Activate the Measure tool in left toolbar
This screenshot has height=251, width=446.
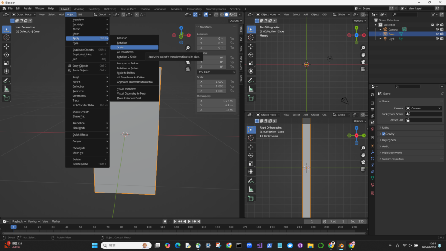pyautogui.click(x=7, y=88)
